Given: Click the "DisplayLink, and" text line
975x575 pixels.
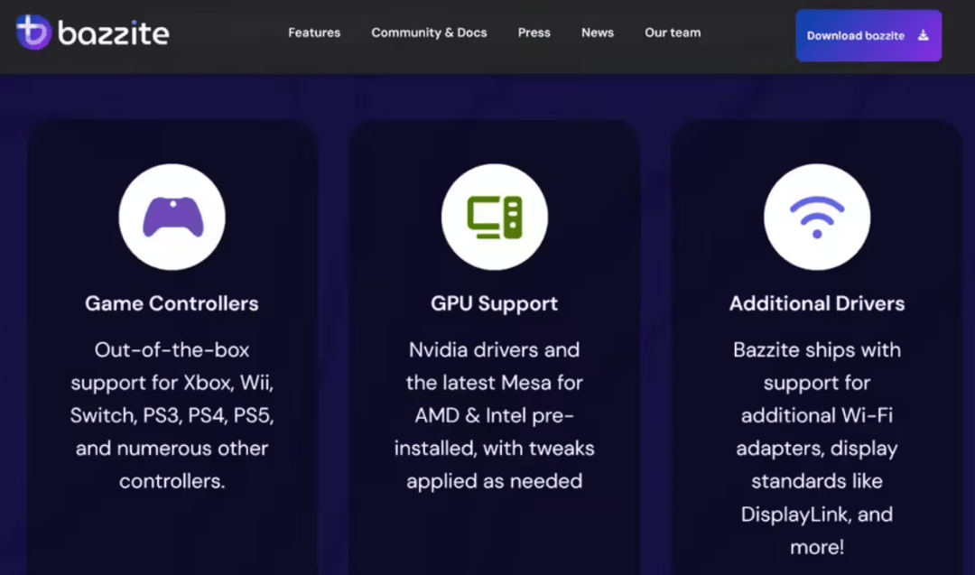Looking at the screenshot, I should [x=816, y=515].
